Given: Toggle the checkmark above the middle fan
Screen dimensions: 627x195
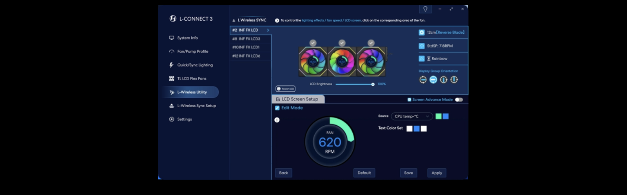Looking at the screenshot, I should (x=342, y=43).
